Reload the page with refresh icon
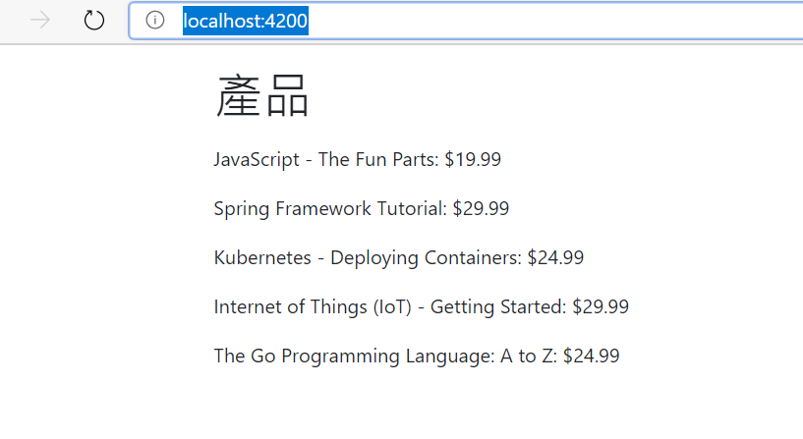Screen dimensions: 803x439 pos(94,21)
